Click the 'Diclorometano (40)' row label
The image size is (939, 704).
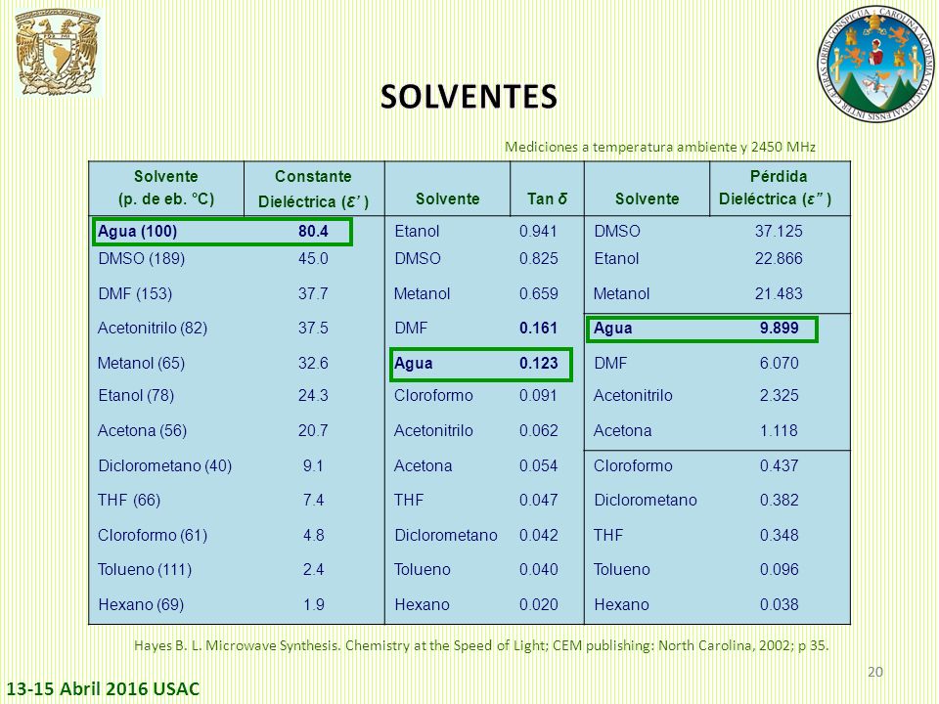pos(164,465)
